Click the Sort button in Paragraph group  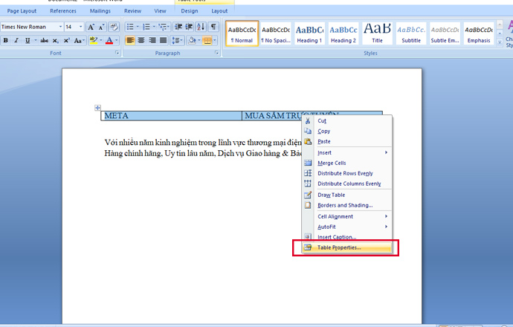click(x=201, y=27)
